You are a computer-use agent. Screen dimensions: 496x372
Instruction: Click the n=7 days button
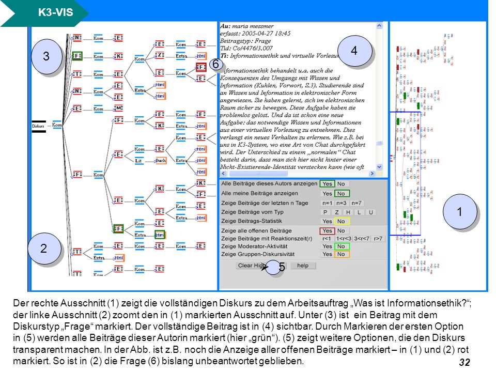(356, 203)
